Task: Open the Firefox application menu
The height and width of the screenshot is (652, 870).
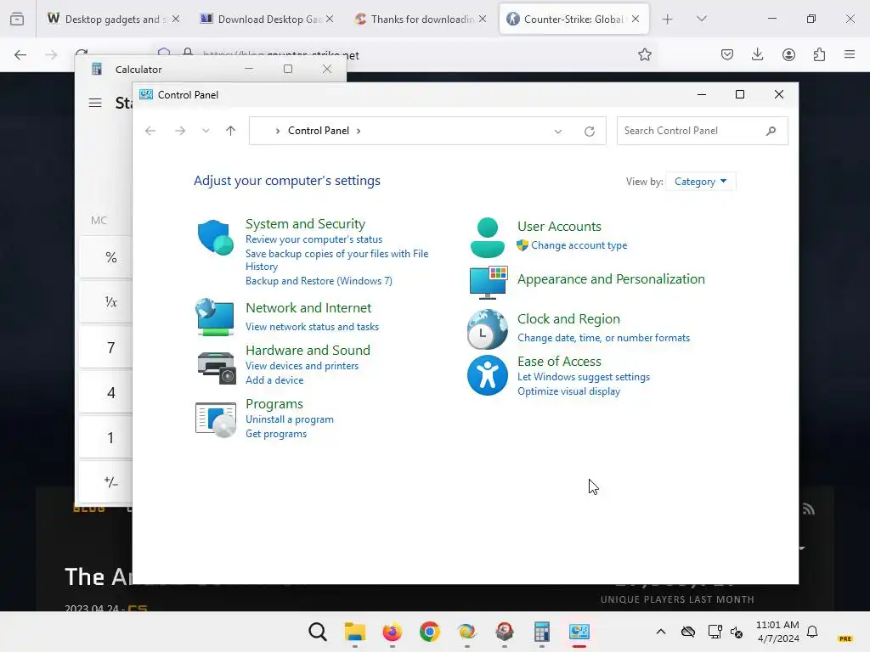Action: coord(850,54)
